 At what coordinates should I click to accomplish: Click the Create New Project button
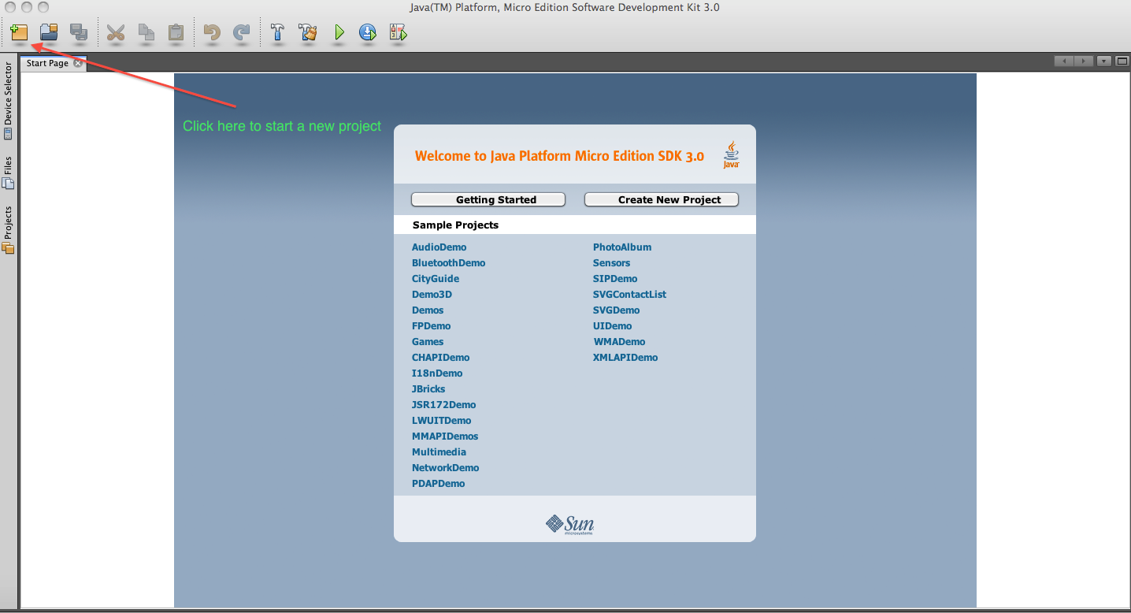pyautogui.click(x=662, y=199)
